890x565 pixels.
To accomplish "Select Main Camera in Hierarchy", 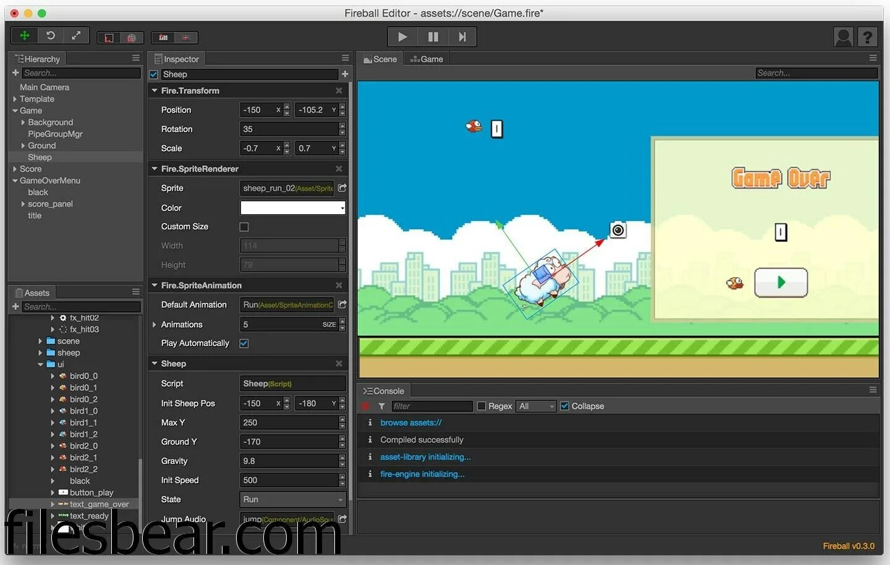I will coord(44,88).
